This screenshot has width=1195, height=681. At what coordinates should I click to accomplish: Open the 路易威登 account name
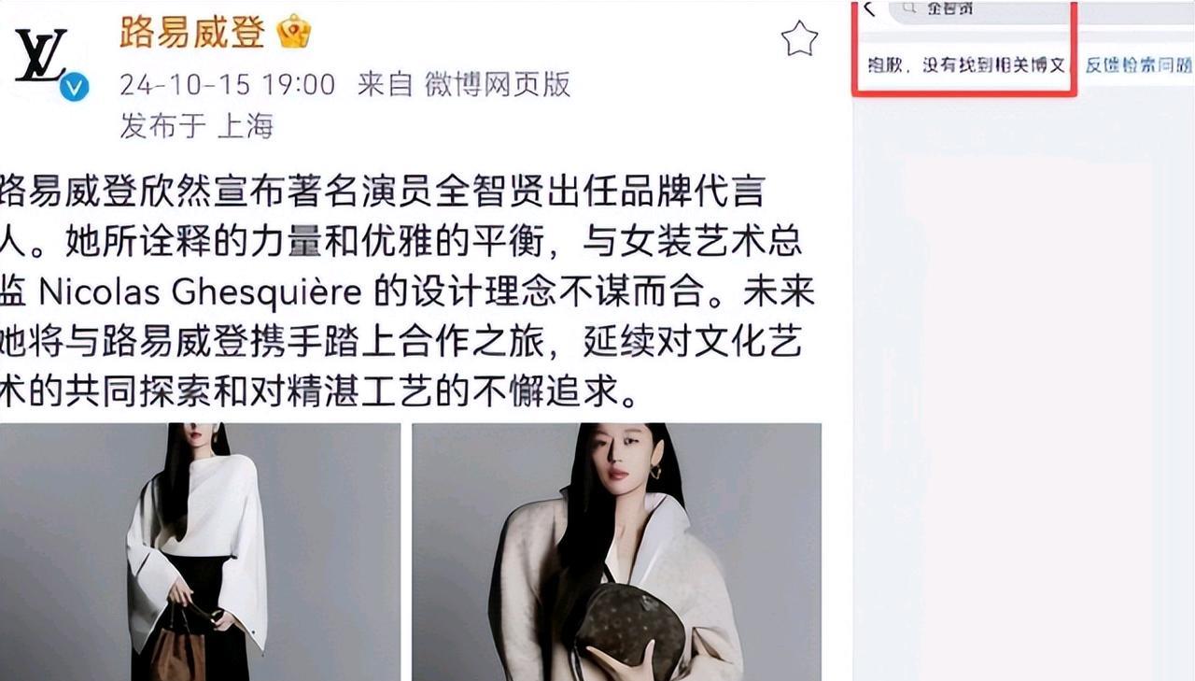click(x=193, y=33)
